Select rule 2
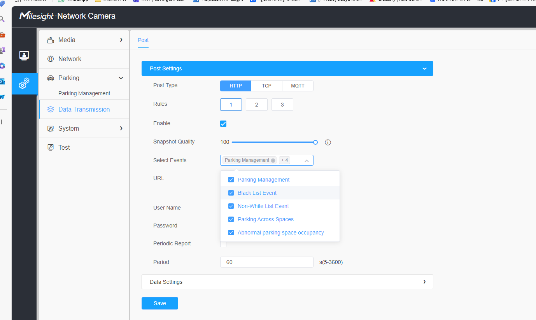The width and height of the screenshot is (536, 320). pyautogui.click(x=257, y=105)
